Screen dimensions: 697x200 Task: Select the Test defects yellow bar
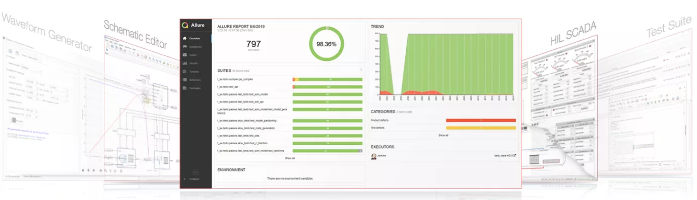(481, 128)
